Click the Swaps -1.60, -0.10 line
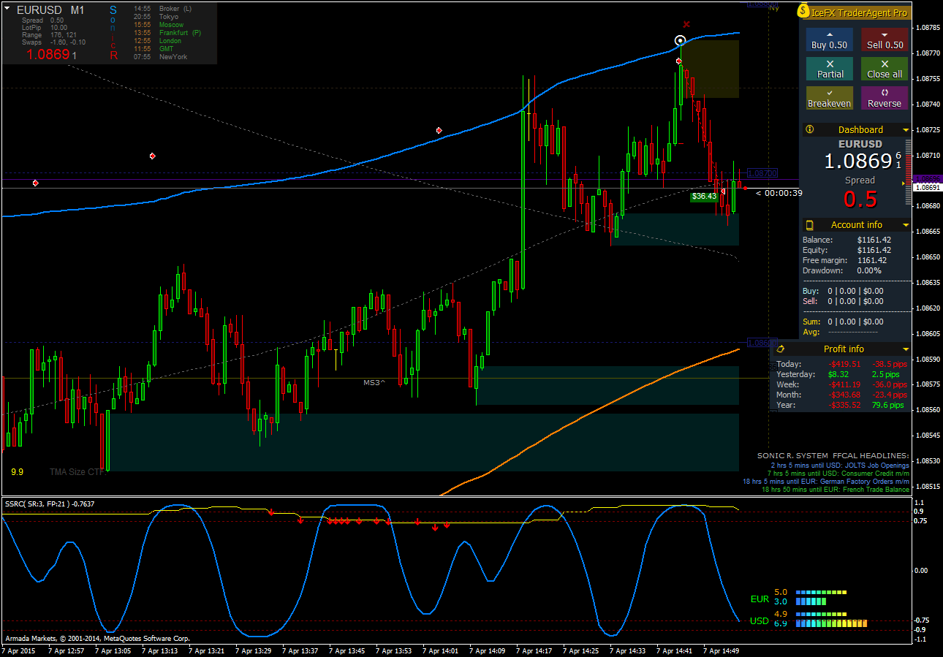Viewport: 943px width, 657px height. click(x=53, y=42)
